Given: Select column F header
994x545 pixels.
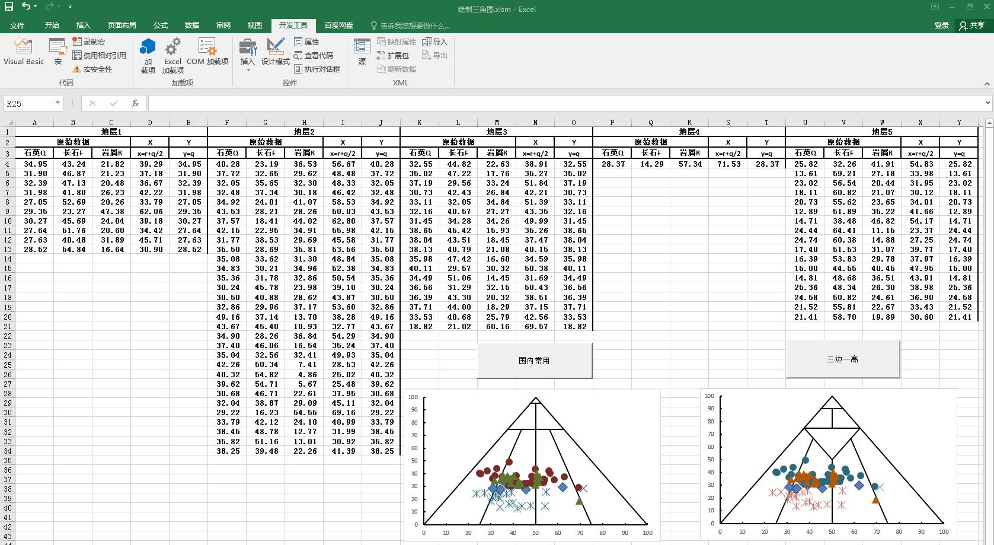Looking at the screenshot, I should (x=227, y=122).
